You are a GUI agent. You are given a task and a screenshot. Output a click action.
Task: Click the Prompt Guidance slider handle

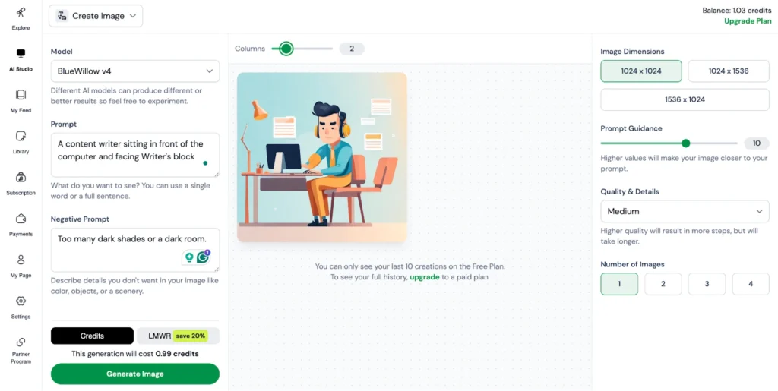coord(686,143)
